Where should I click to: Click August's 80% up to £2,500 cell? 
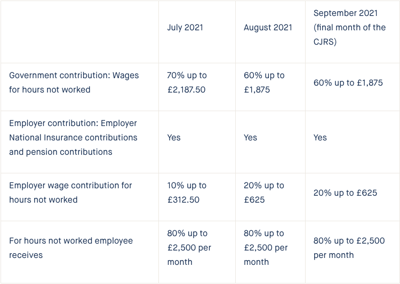click(x=266, y=248)
